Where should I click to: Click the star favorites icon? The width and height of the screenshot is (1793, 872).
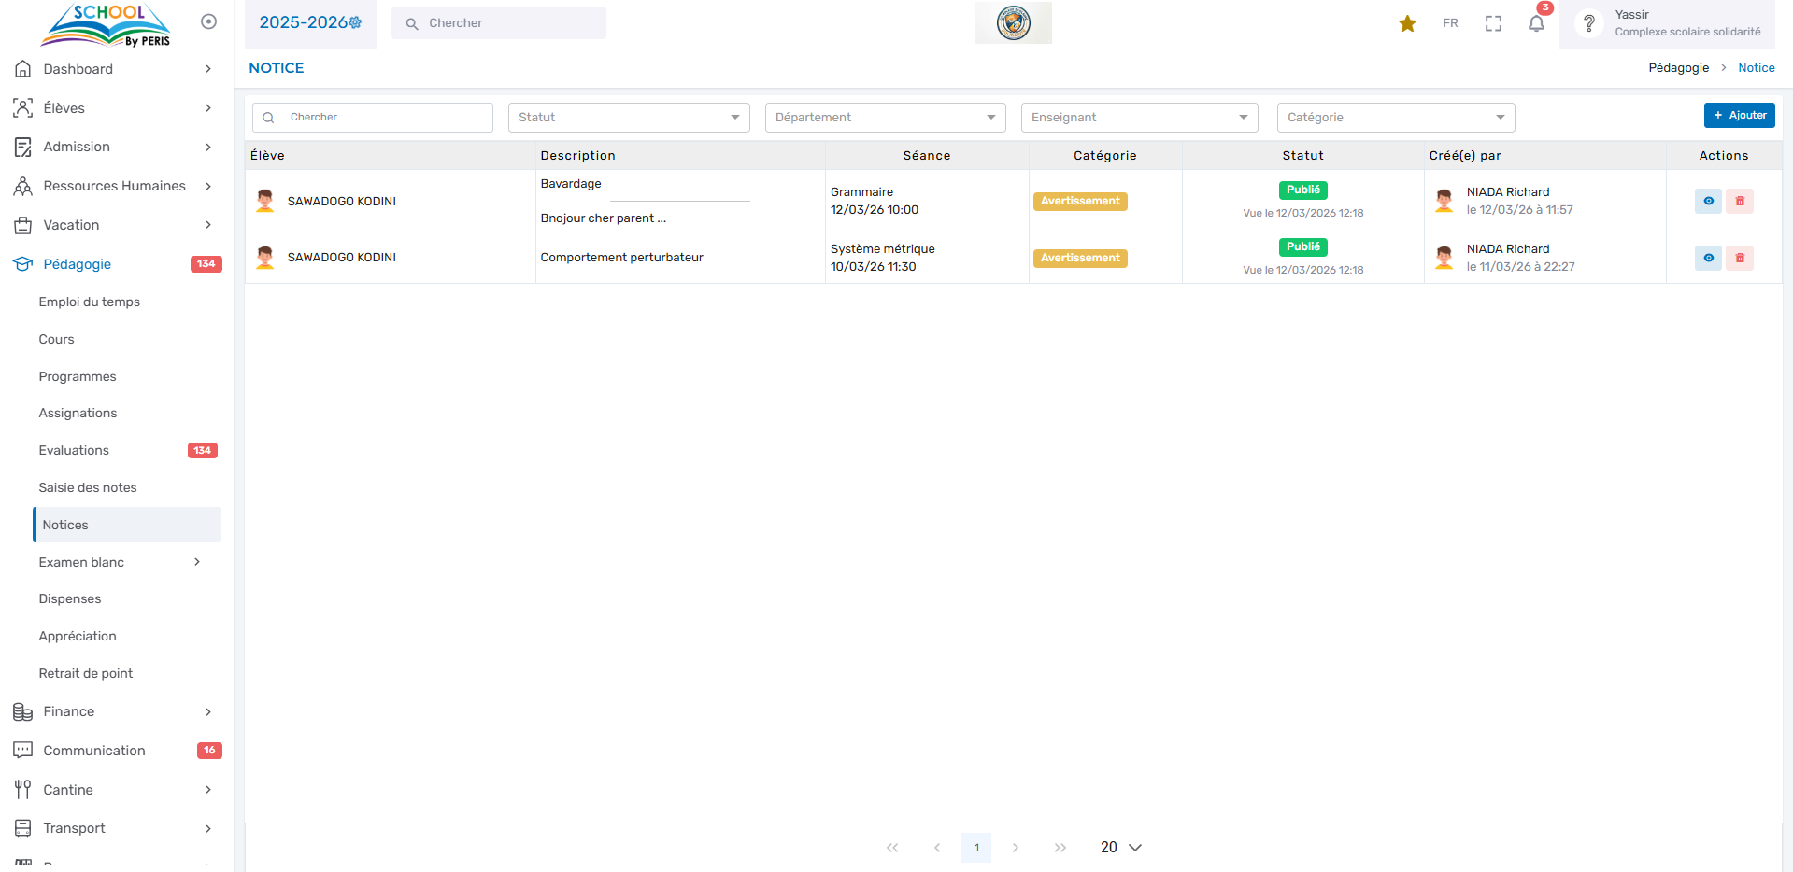(1407, 23)
